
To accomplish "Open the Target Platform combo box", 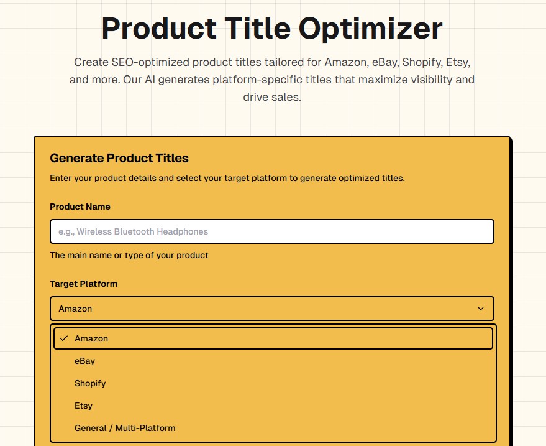I will (271, 308).
